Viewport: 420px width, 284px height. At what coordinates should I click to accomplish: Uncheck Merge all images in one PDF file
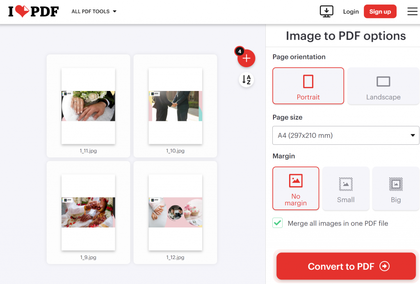277,223
